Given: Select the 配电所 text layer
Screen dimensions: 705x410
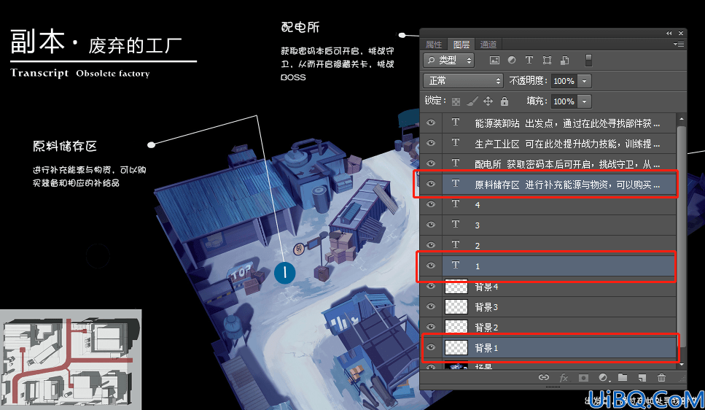Looking at the screenshot, I should [559, 164].
